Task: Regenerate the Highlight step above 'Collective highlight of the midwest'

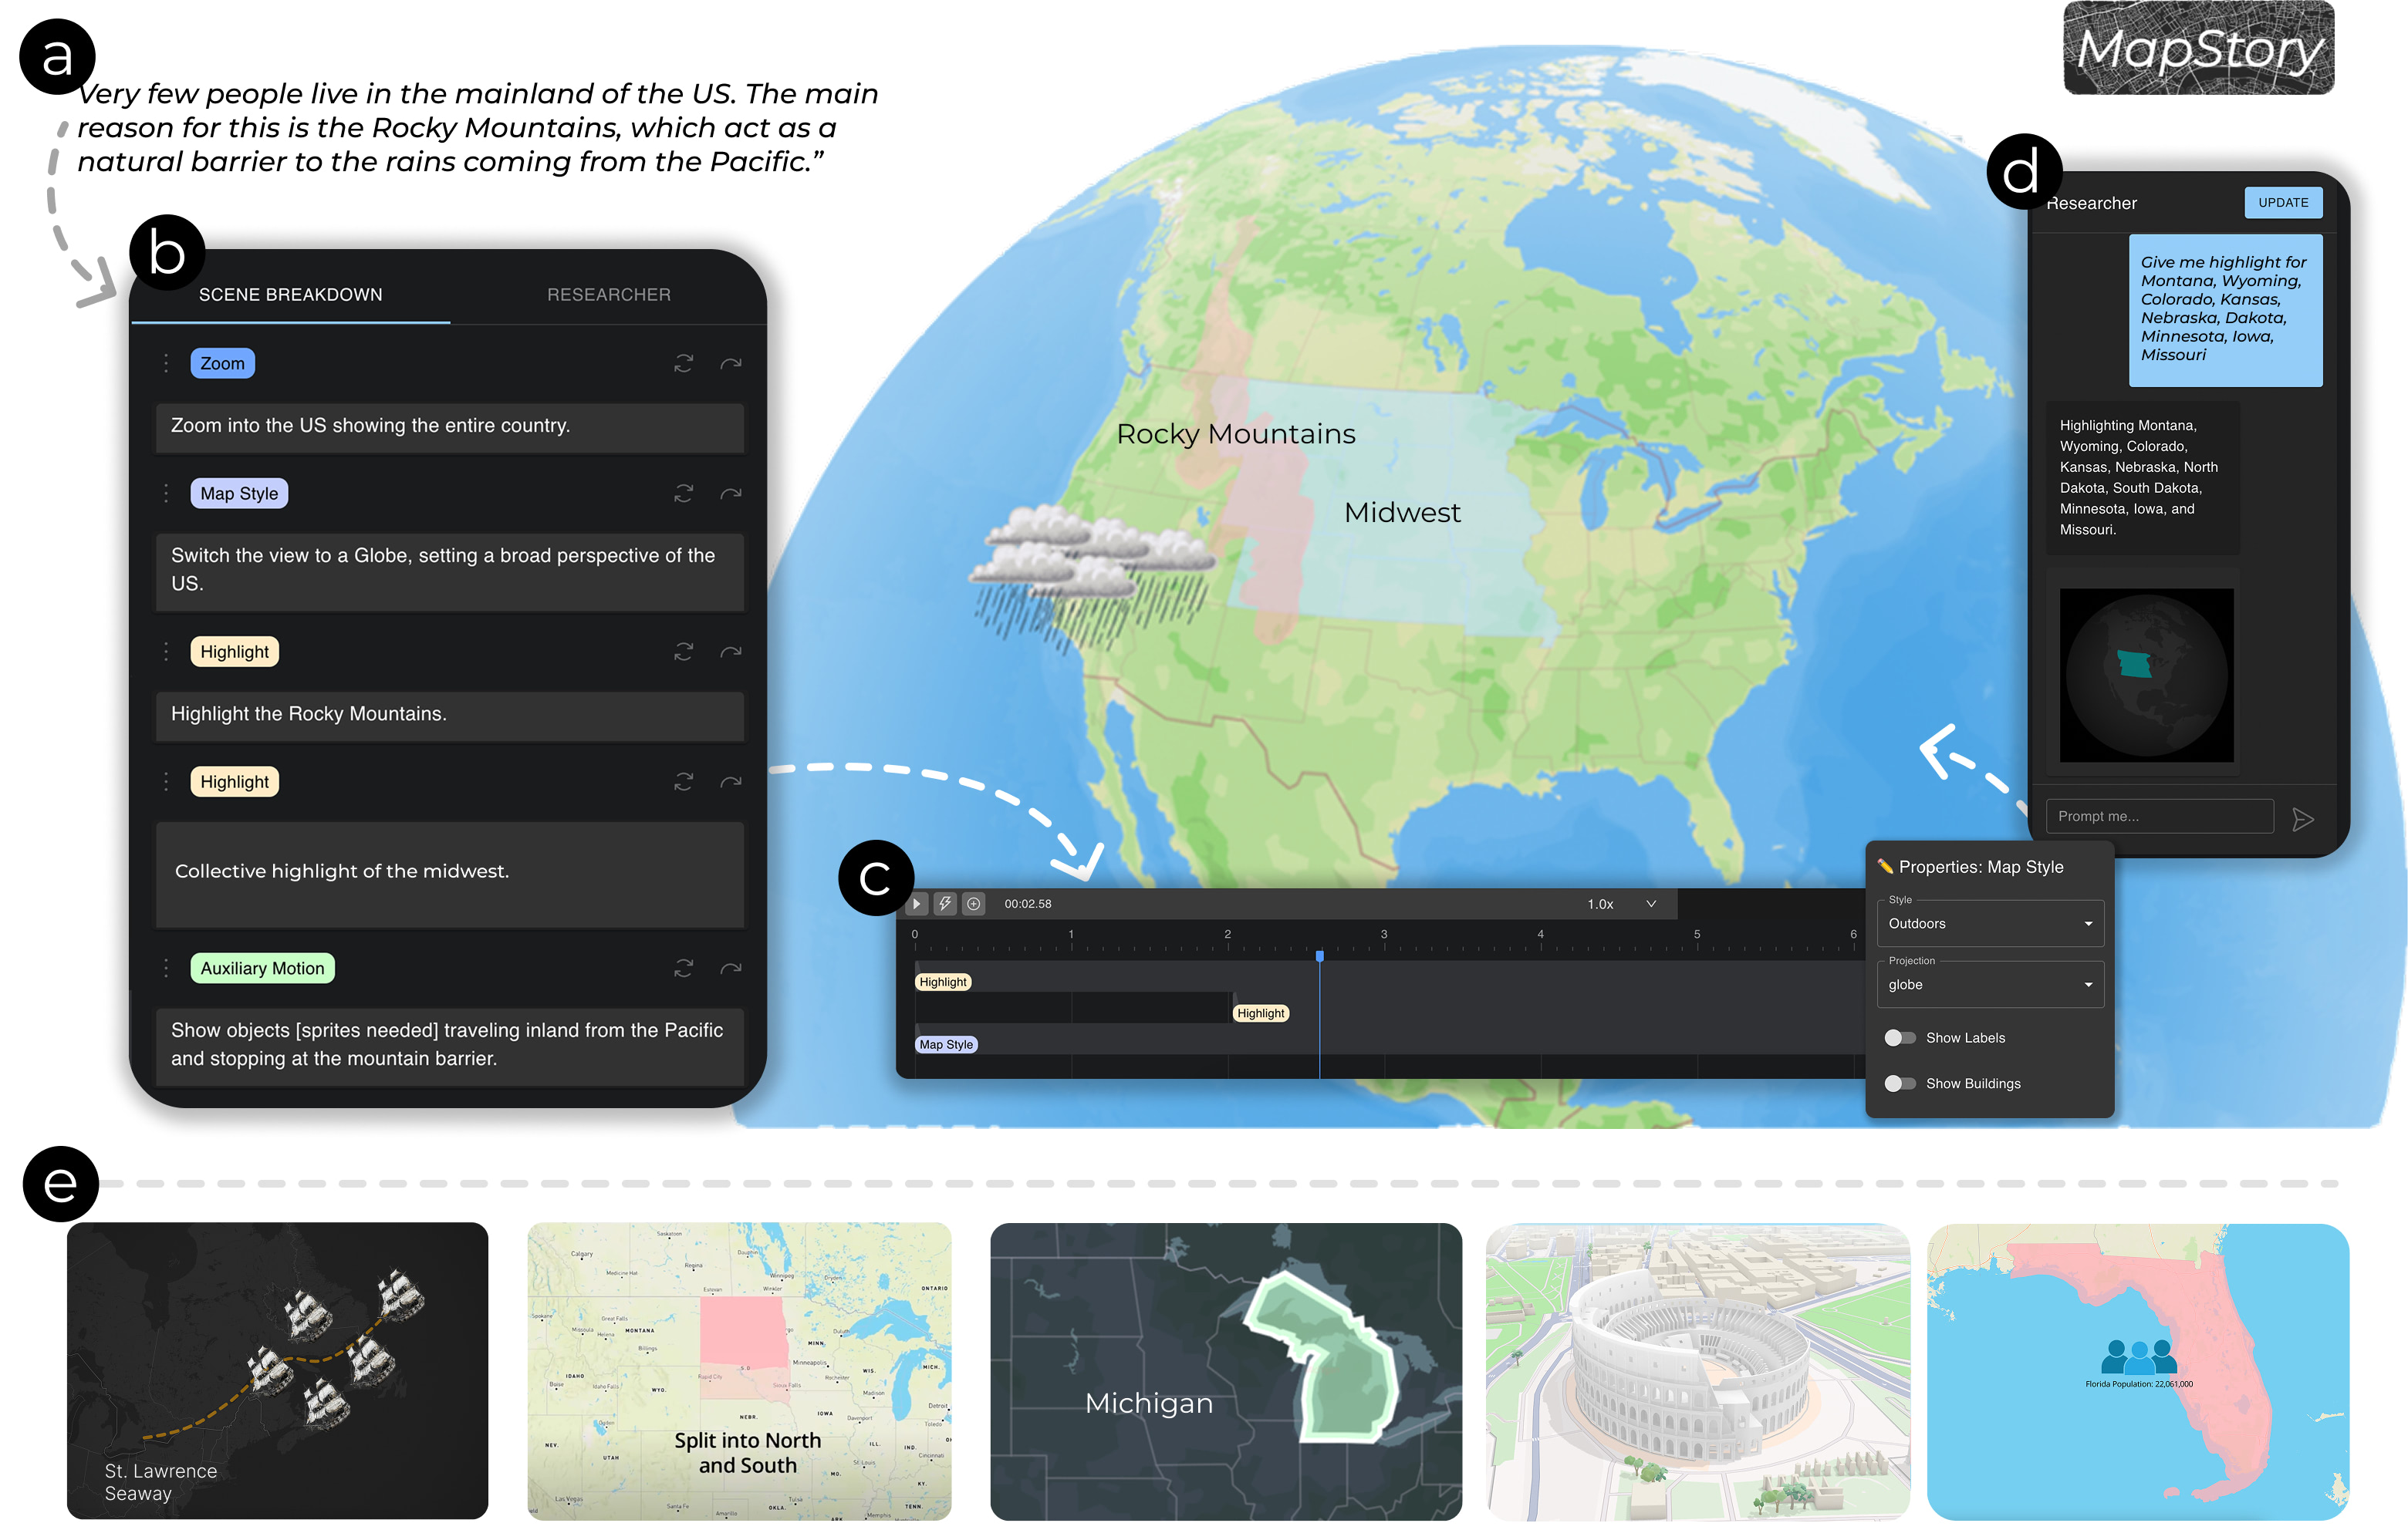Action: click(x=684, y=782)
